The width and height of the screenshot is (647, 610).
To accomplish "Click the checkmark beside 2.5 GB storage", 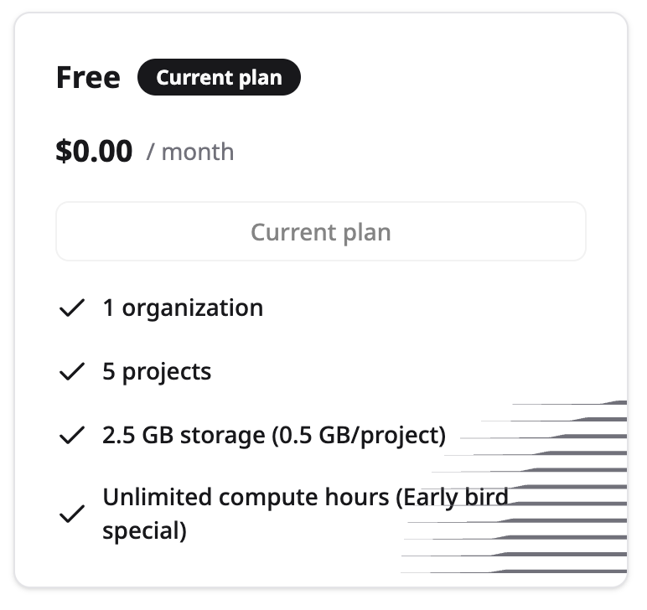I will pos(72,435).
